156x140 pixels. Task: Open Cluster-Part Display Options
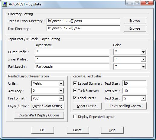[x=39, y=115]
